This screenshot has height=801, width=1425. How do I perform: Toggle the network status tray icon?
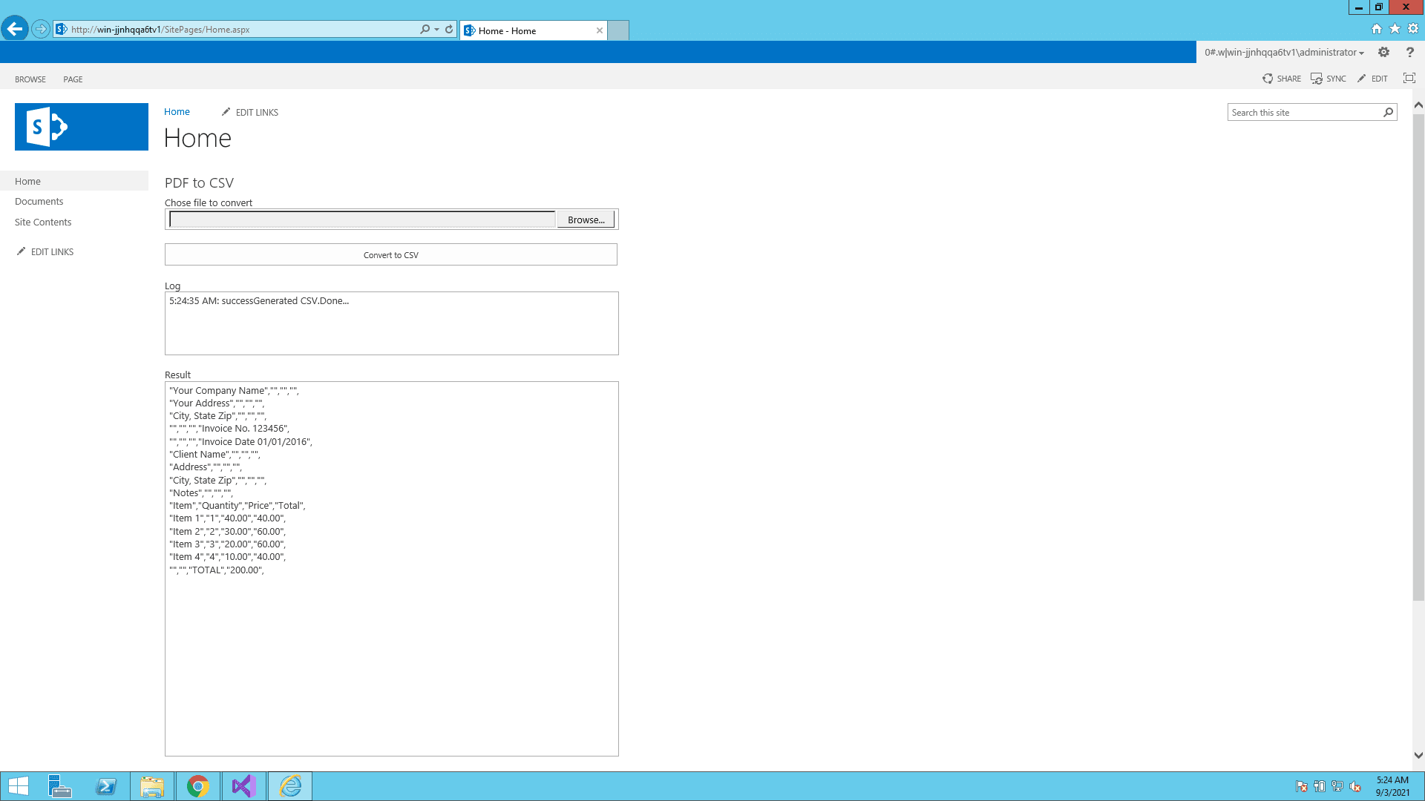coord(1338,787)
